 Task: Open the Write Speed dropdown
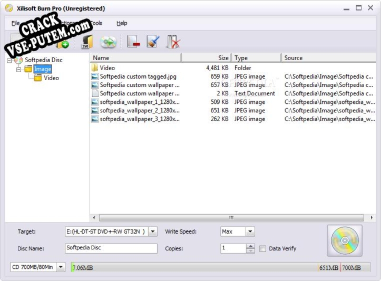pos(250,231)
